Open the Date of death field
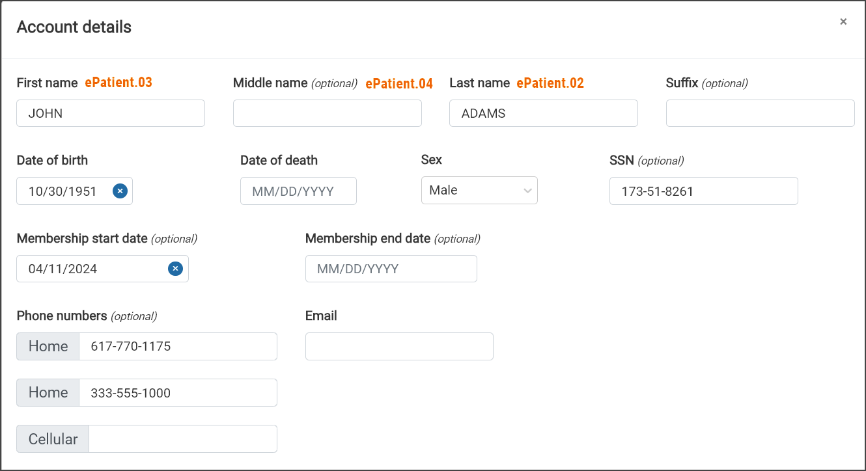Image resolution: width=866 pixels, height=471 pixels. [x=298, y=191]
